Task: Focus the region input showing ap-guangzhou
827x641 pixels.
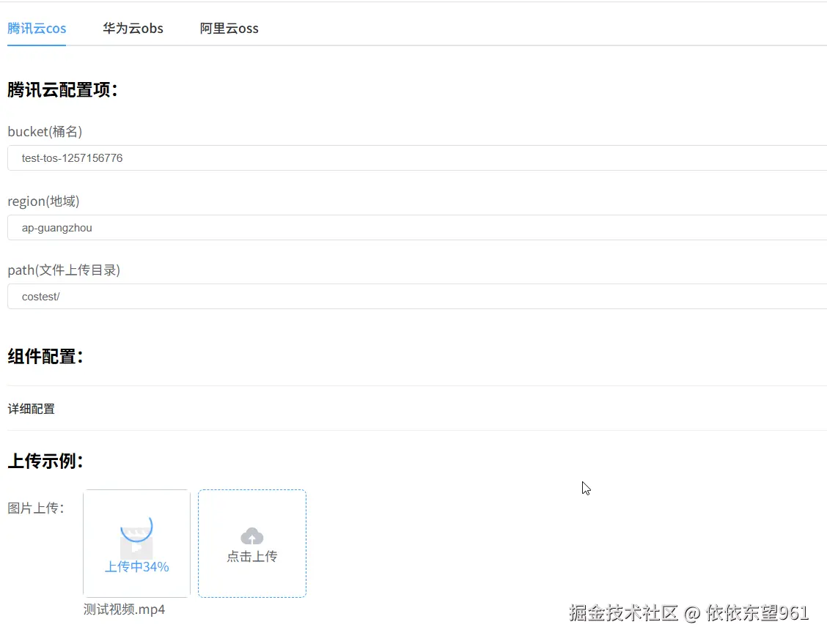Action: tap(293, 227)
